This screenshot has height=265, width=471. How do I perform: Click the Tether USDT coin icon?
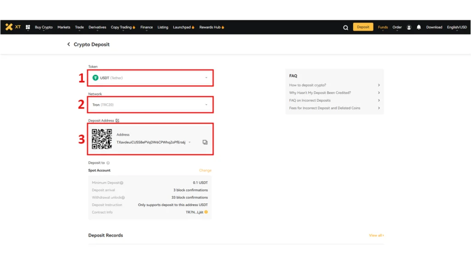95,78
